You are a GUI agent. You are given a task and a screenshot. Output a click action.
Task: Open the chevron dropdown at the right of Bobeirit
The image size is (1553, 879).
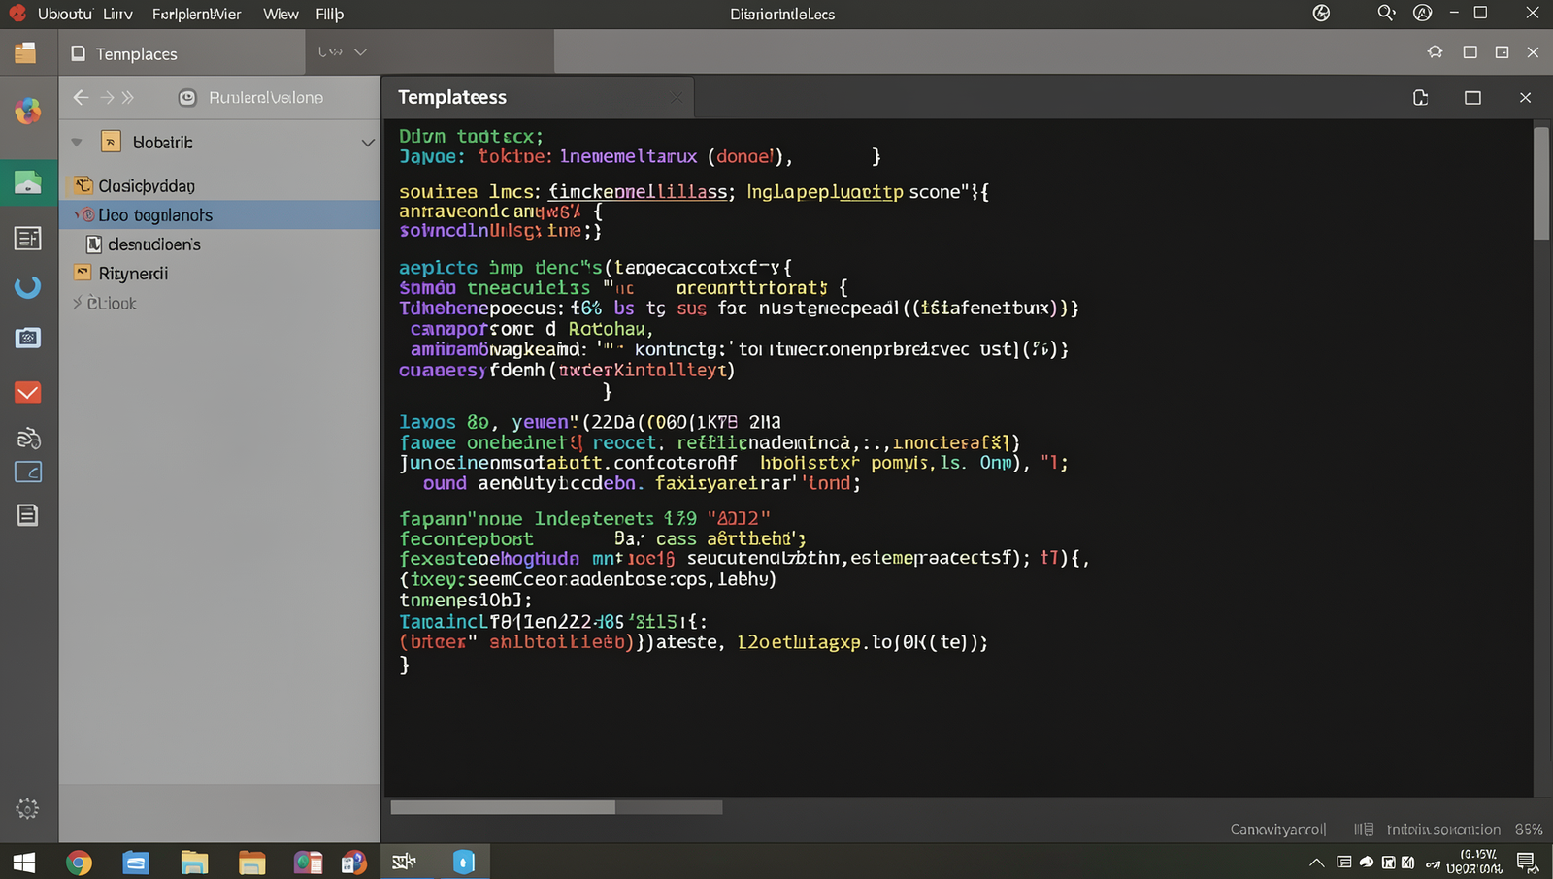click(x=367, y=143)
